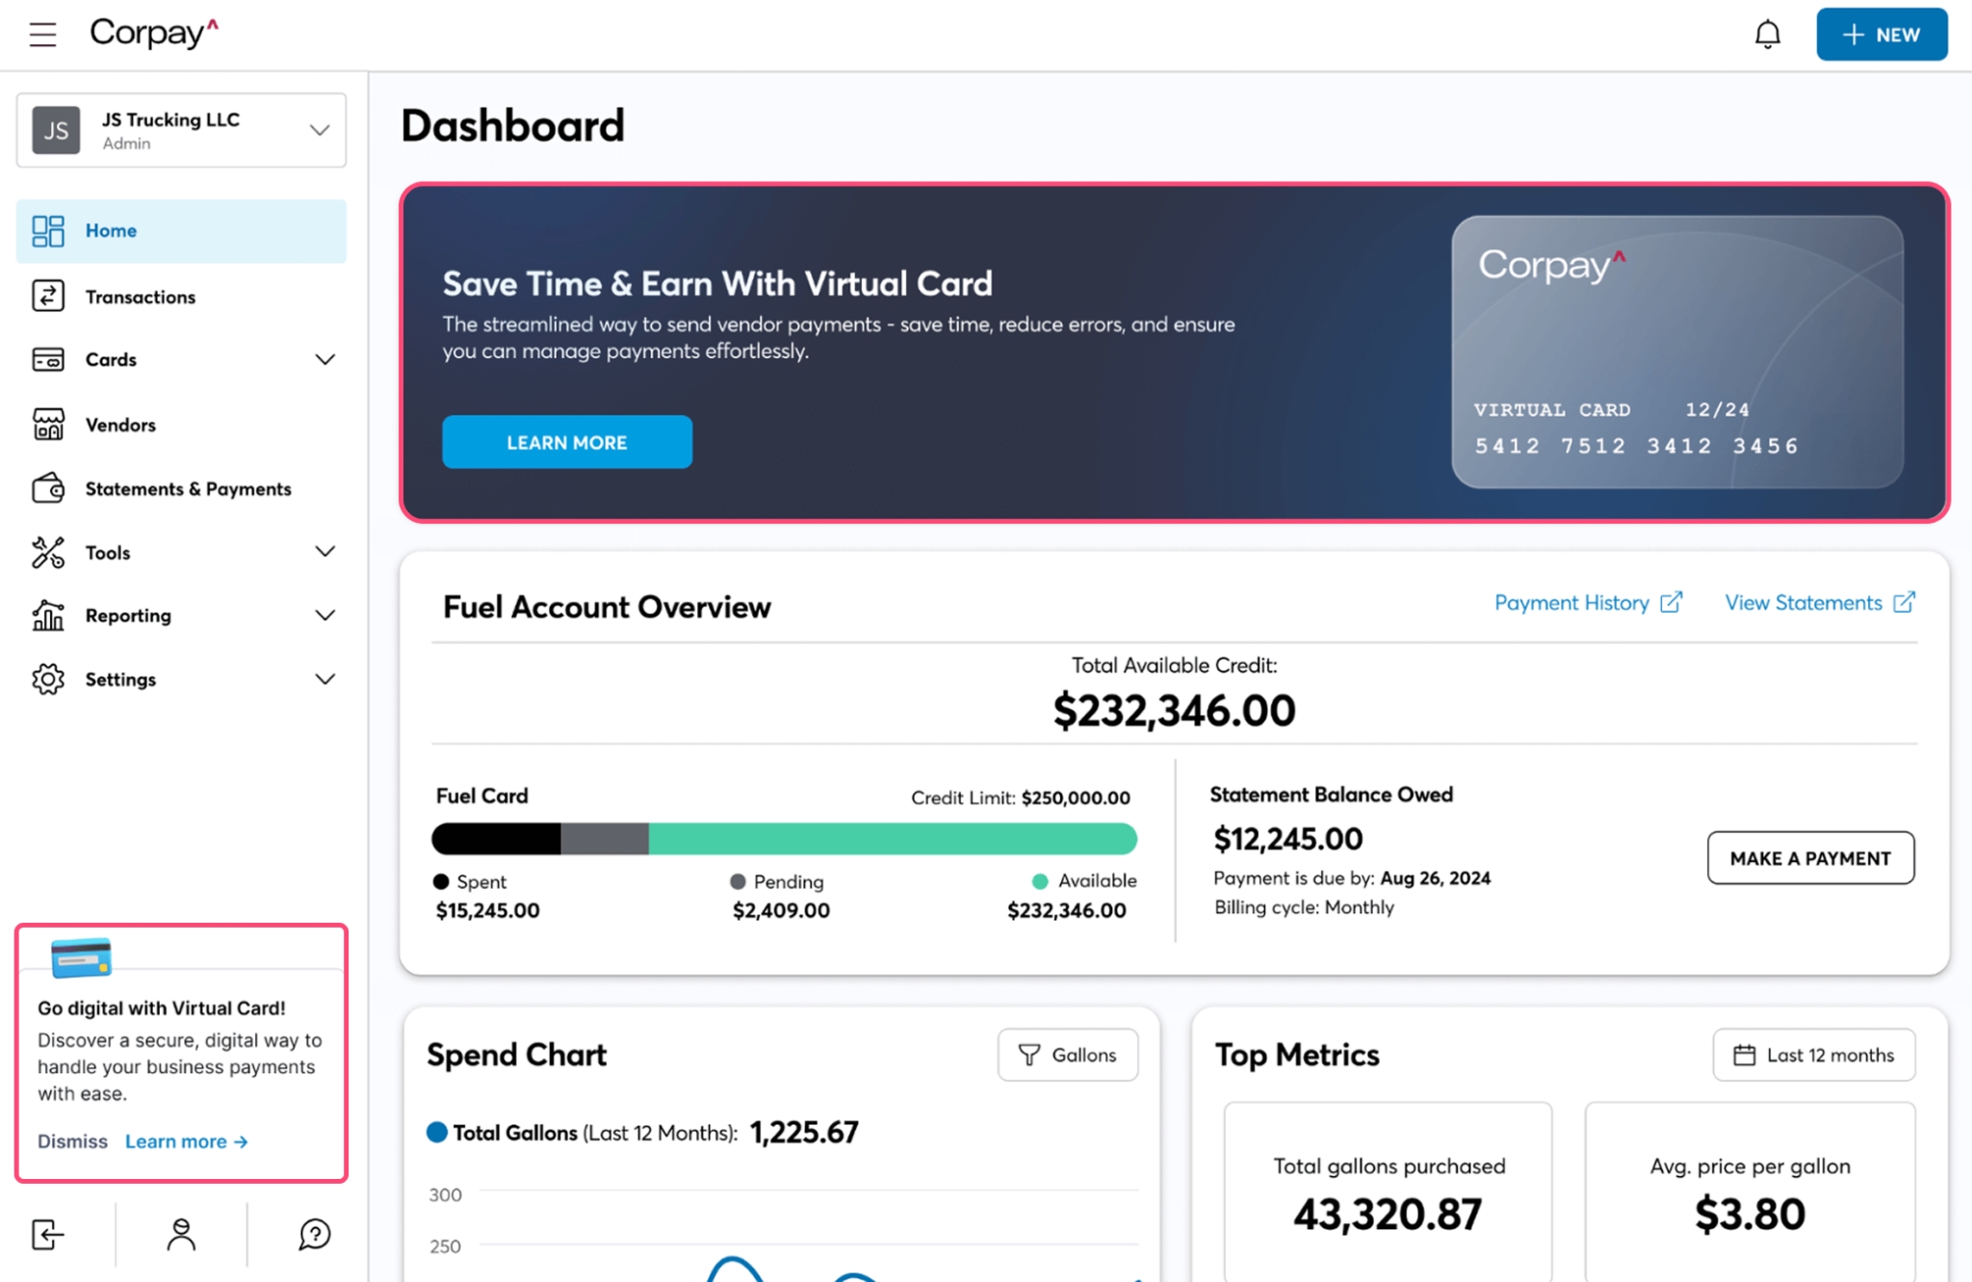Click the Transactions swap-arrows icon
Screen dimensions: 1972x1282
click(48, 296)
